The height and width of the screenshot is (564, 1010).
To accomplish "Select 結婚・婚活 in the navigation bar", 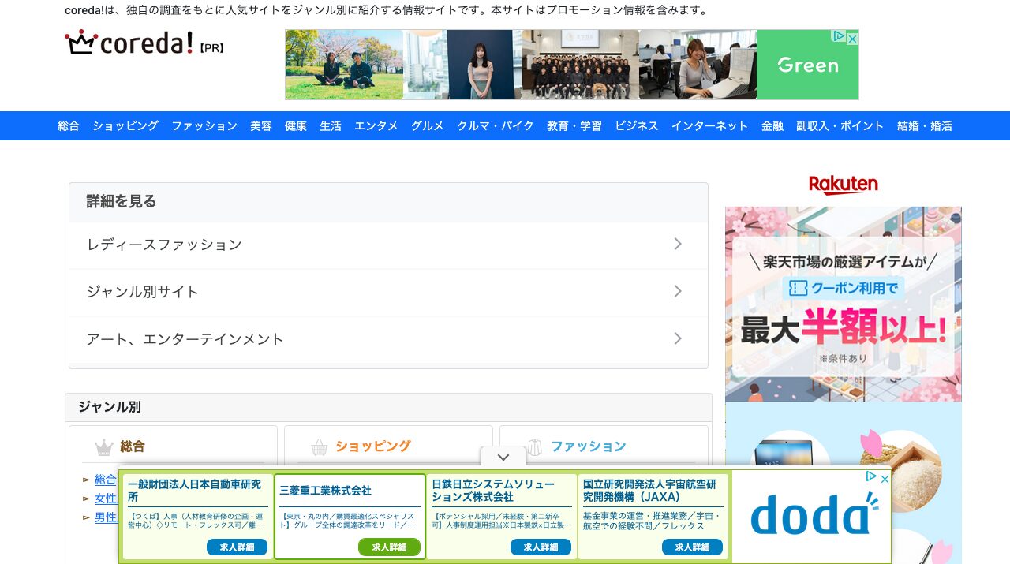I will point(923,125).
